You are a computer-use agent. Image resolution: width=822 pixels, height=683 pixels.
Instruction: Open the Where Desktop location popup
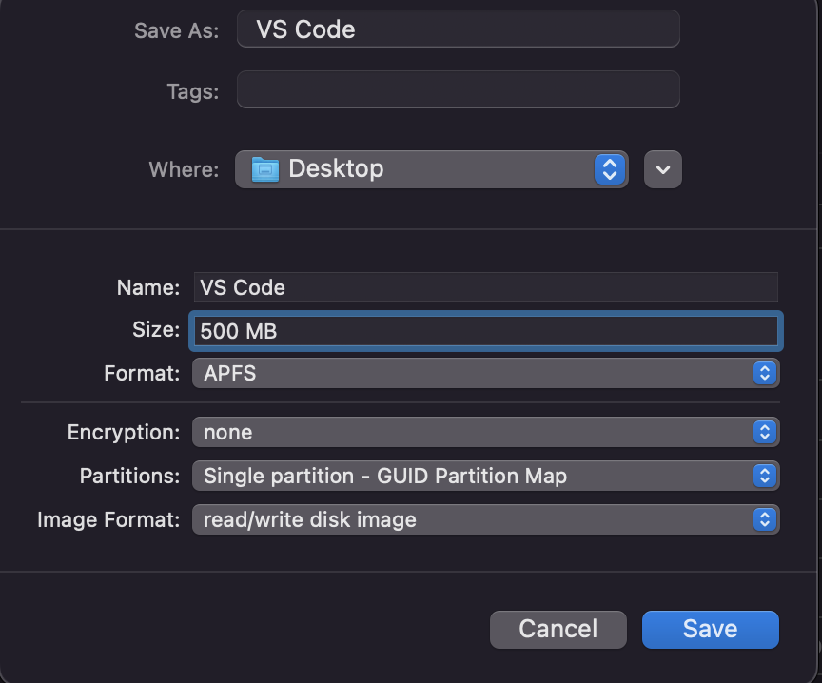tap(431, 169)
